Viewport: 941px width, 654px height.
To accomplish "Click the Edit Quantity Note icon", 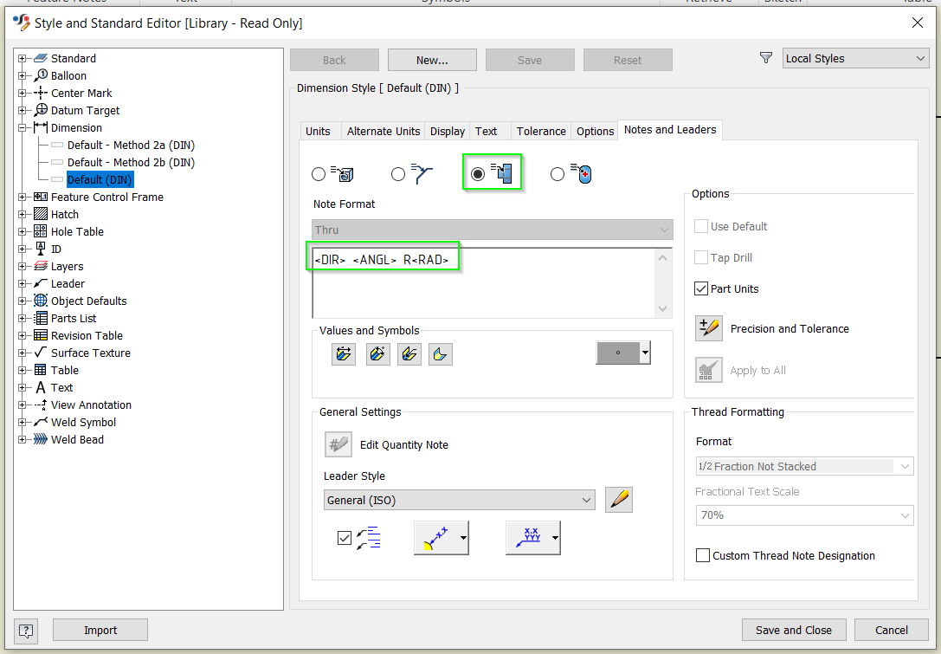I will [338, 444].
